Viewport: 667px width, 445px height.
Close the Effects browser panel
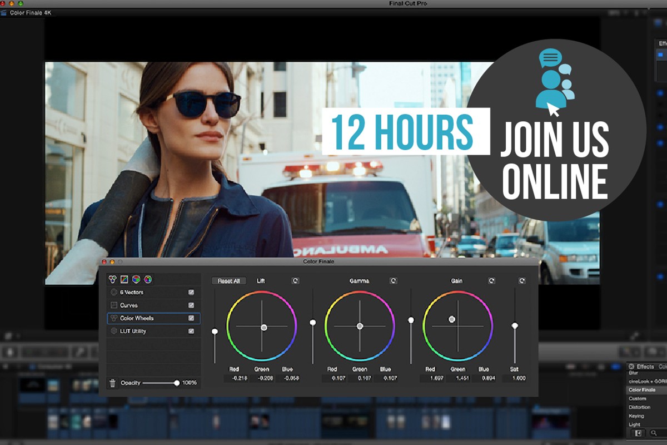(631, 367)
